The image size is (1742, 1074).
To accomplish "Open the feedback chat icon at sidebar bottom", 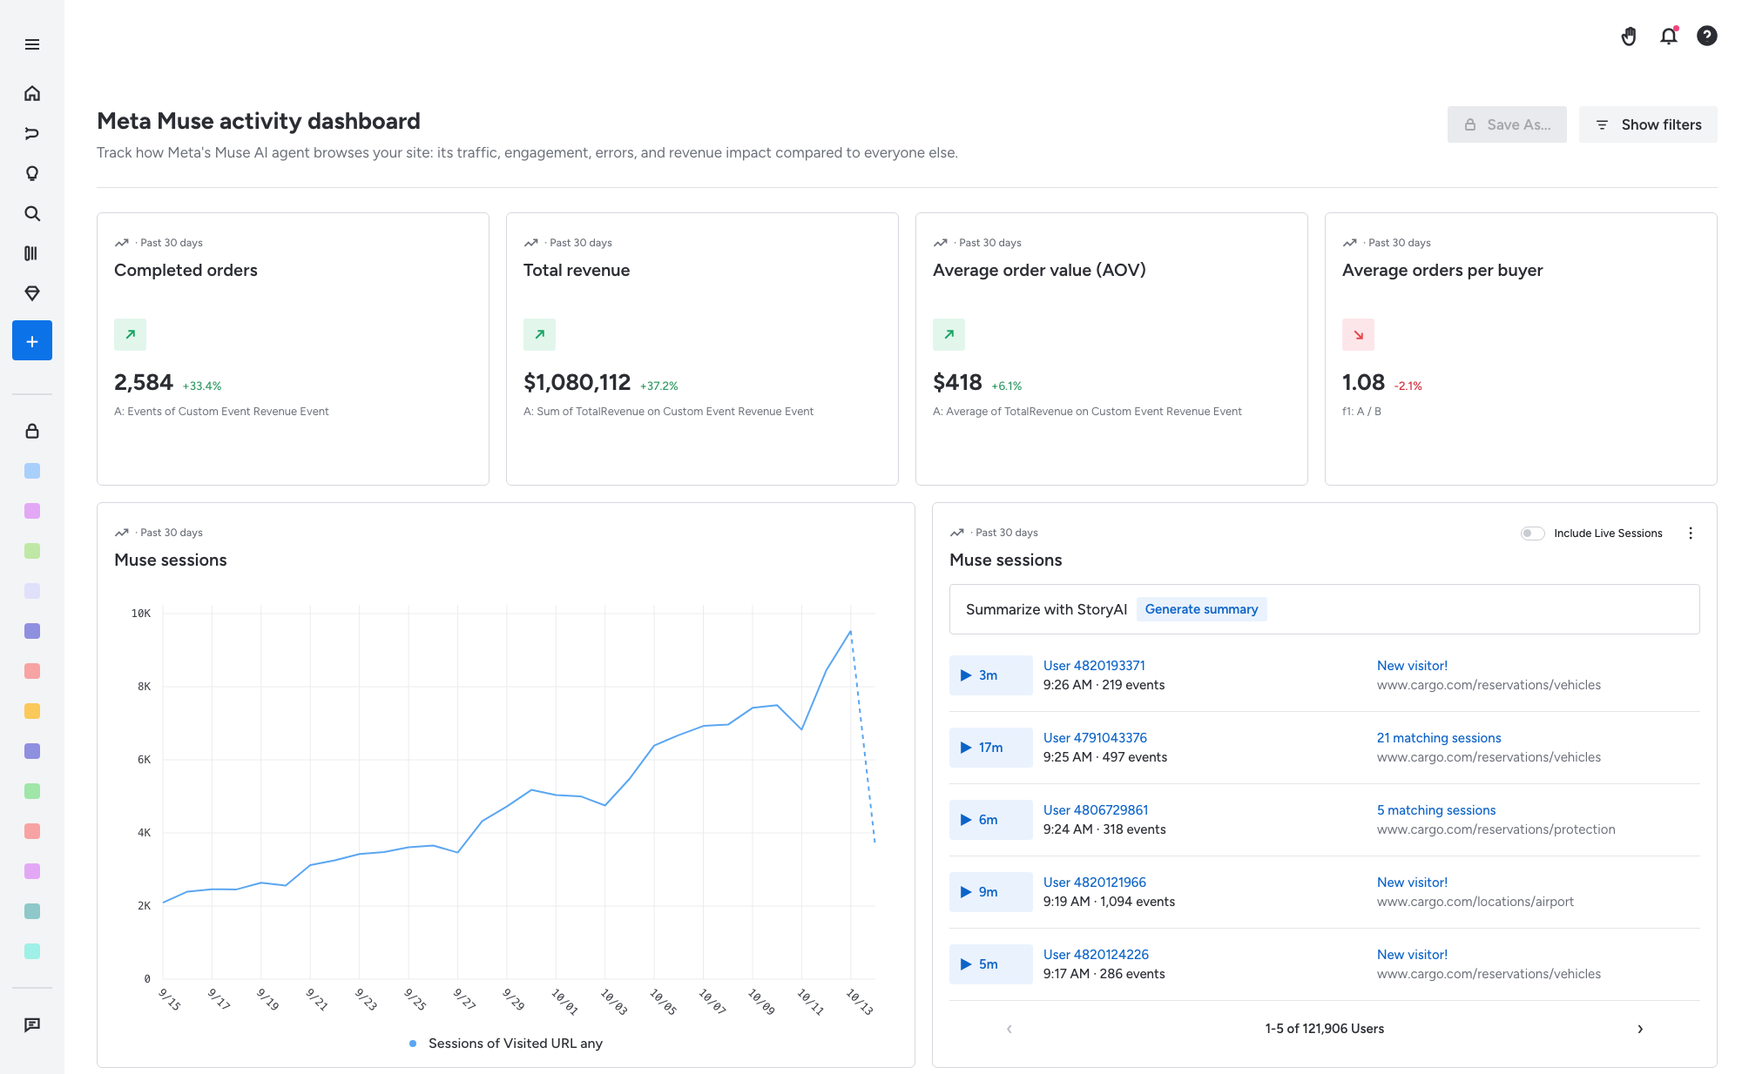I will (x=32, y=1024).
